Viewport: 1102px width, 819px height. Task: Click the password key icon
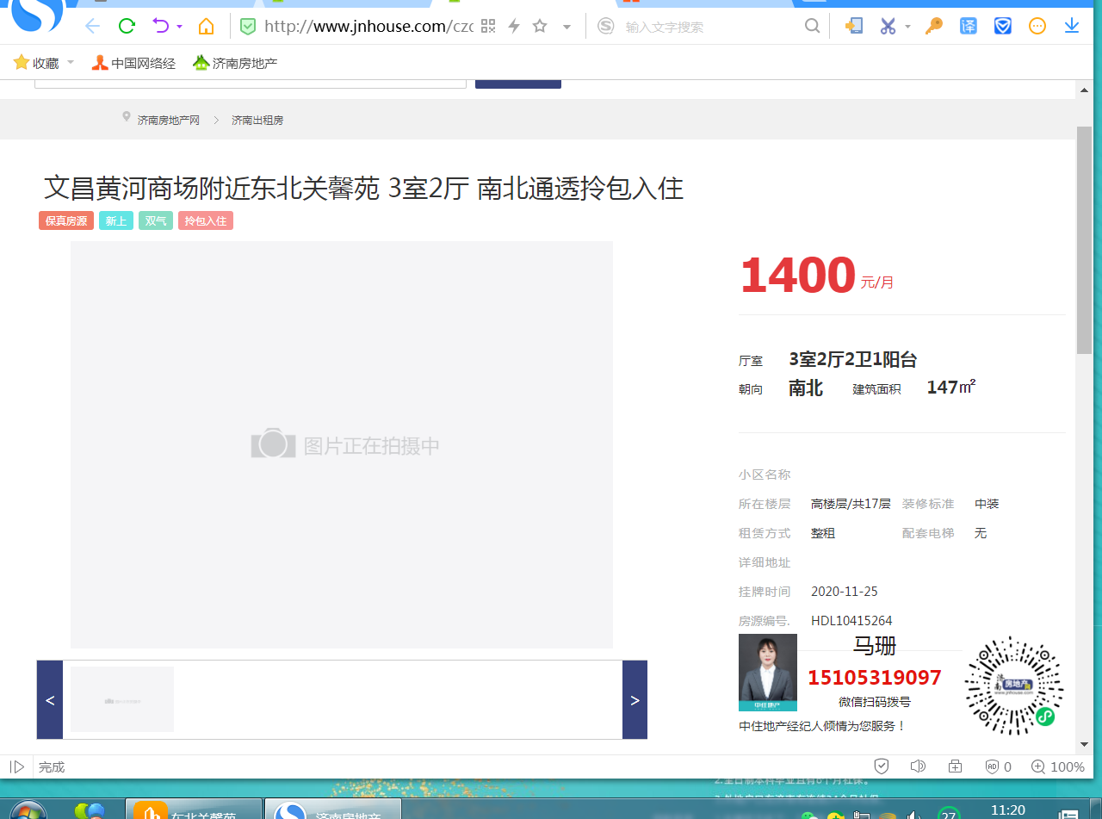pyautogui.click(x=934, y=26)
